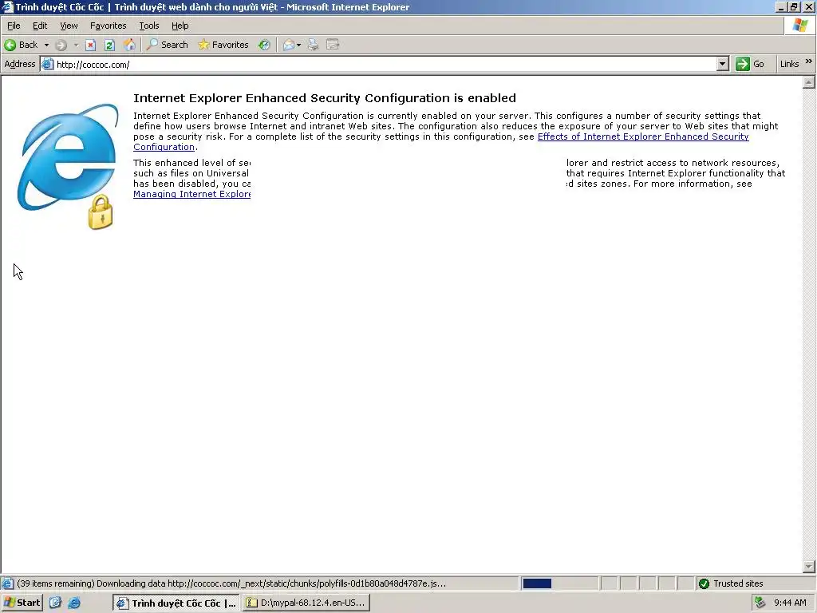Click the Windows flag logo in toolbar corner
The height and width of the screenshot is (613, 817).
click(800, 25)
